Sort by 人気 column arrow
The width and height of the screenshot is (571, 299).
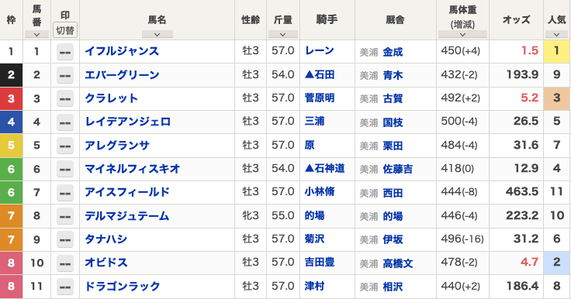[556, 35]
